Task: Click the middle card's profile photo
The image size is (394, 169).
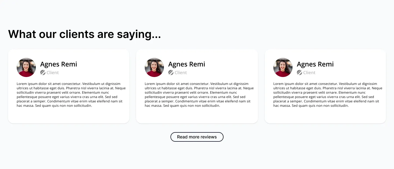Action: click(154, 67)
